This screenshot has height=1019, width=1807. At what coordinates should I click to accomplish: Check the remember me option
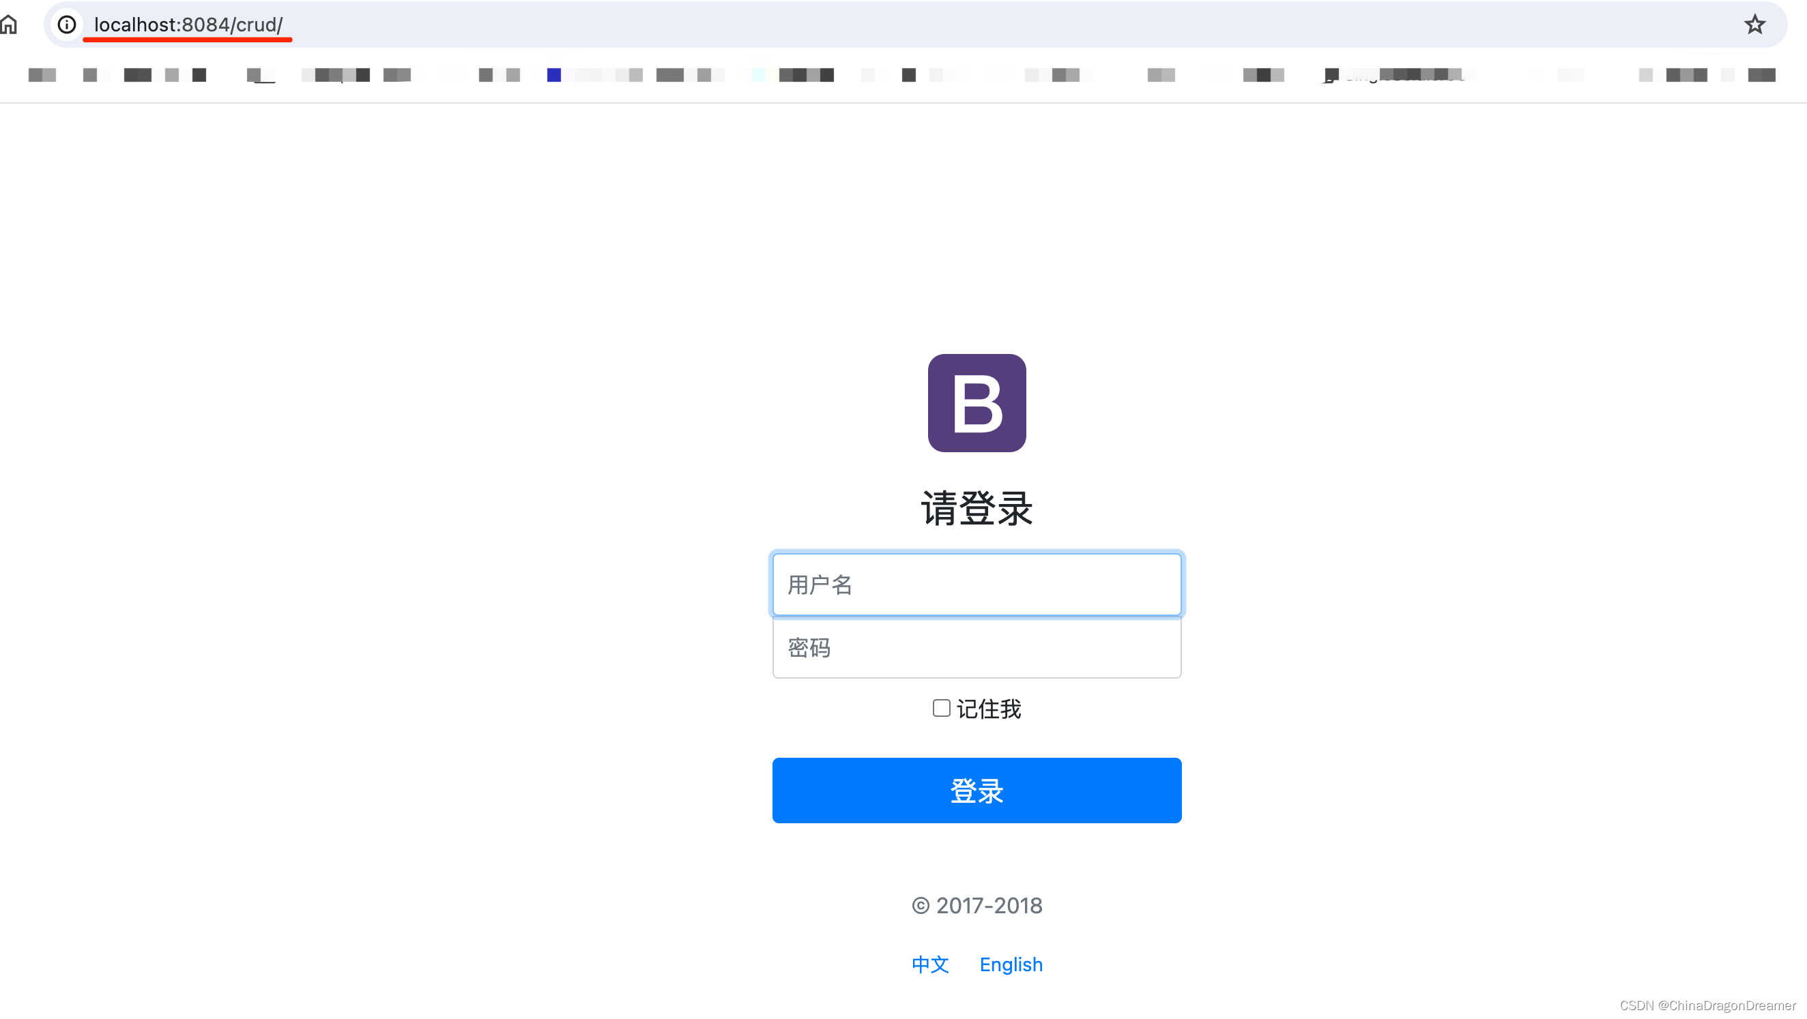[941, 709]
